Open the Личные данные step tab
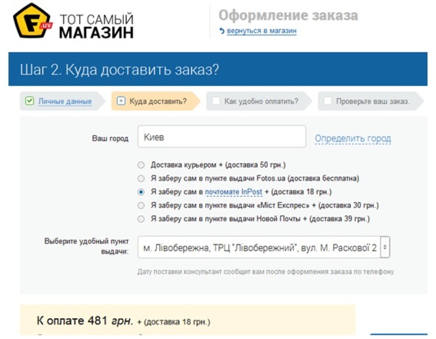This screenshot has width=436, height=339. coord(64,101)
